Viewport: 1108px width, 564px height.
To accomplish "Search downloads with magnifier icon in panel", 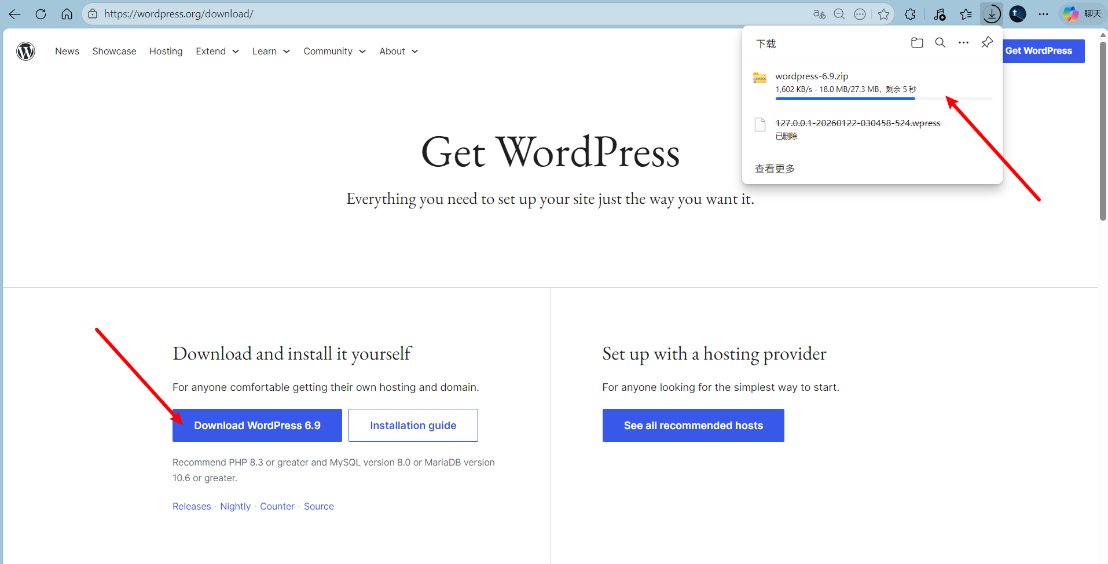I will tap(940, 43).
